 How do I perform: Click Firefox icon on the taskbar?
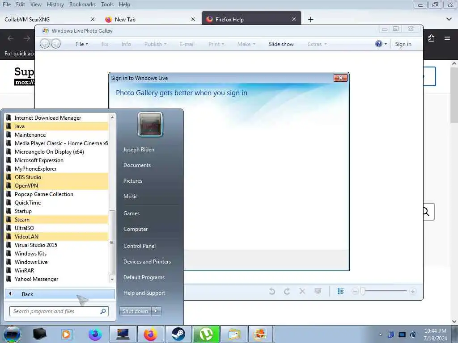(151, 334)
